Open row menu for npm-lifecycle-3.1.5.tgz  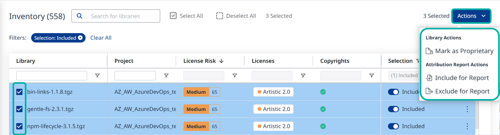(x=467, y=126)
